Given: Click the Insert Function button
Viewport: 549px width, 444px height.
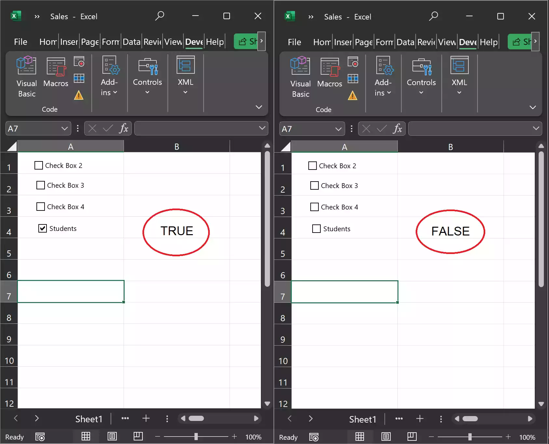Looking at the screenshot, I should (x=123, y=128).
